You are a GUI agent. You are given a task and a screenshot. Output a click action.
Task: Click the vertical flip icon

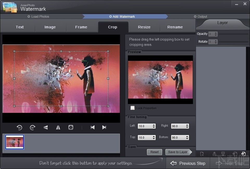click(x=46, y=127)
